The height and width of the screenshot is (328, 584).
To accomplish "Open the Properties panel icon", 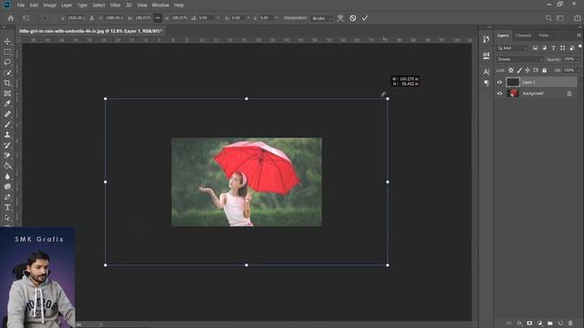I will (x=486, y=56).
